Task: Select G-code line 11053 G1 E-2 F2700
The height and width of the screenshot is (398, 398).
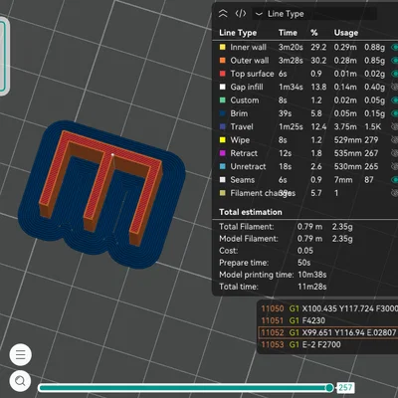Action: coord(329,344)
